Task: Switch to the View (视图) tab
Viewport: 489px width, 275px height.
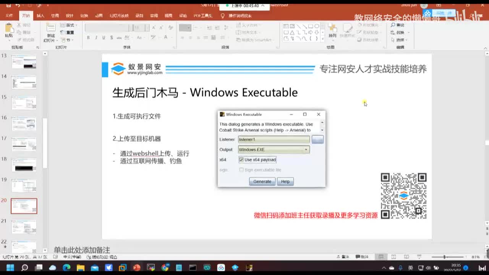Action: (168, 16)
